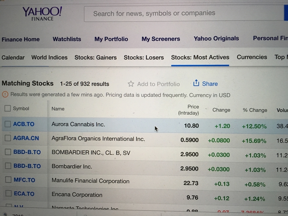
Task: Check the AGRA.CN row checkbox
Action: [x=8, y=138]
